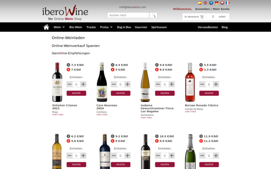
Task: Open Mein Konto account page
Action: pos(221,9)
